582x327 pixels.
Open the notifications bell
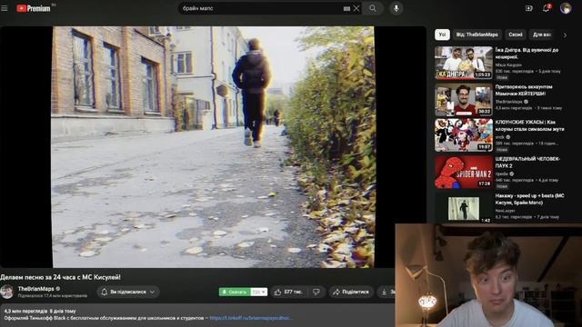coord(546,8)
